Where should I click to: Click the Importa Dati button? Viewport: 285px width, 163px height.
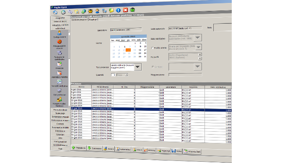[x=192, y=151]
